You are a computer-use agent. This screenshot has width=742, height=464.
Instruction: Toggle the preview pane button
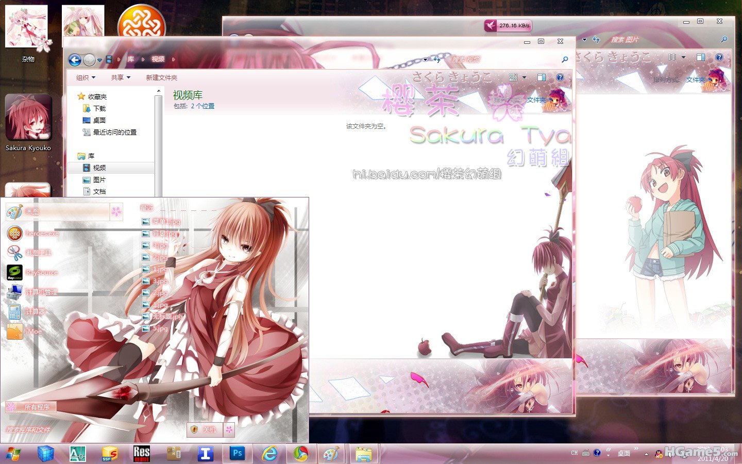[x=542, y=77]
